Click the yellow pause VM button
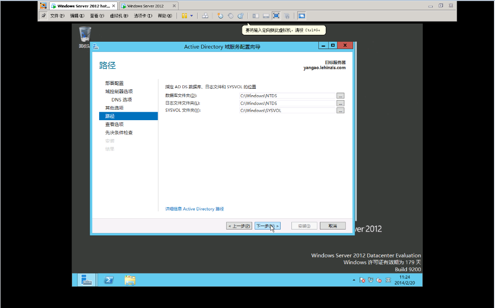Viewport: 495px width, 308px height. [184, 16]
